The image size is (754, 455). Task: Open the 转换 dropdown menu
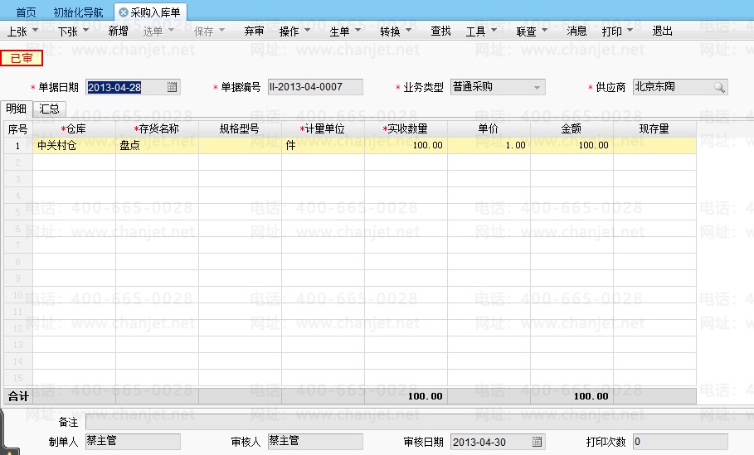[x=396, y=31]
